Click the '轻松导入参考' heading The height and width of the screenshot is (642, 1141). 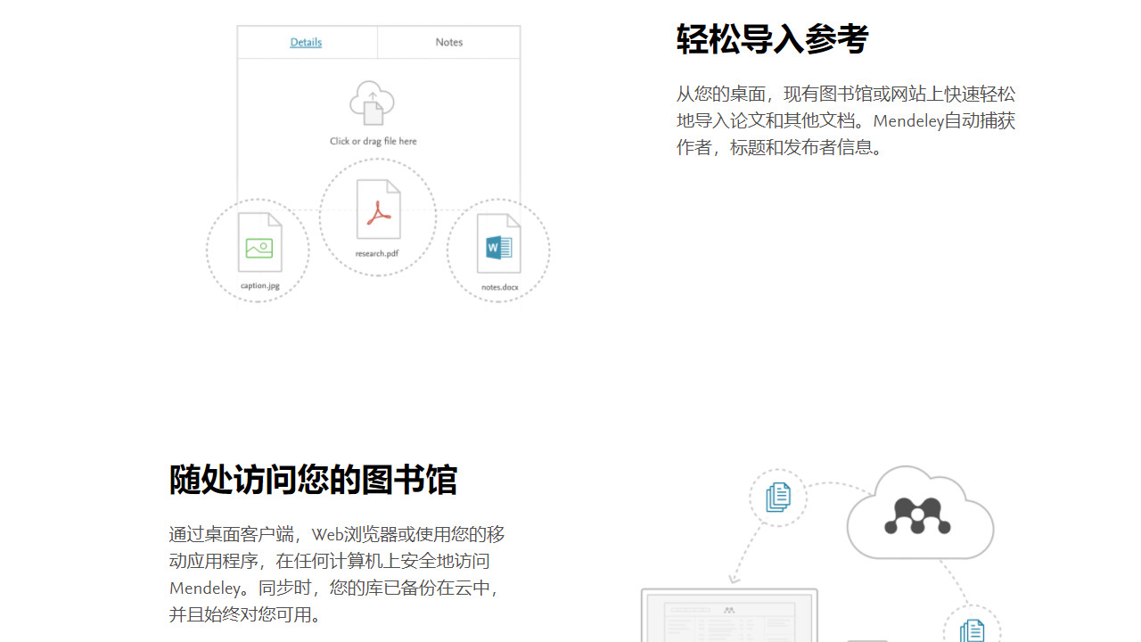pos(772,39)
